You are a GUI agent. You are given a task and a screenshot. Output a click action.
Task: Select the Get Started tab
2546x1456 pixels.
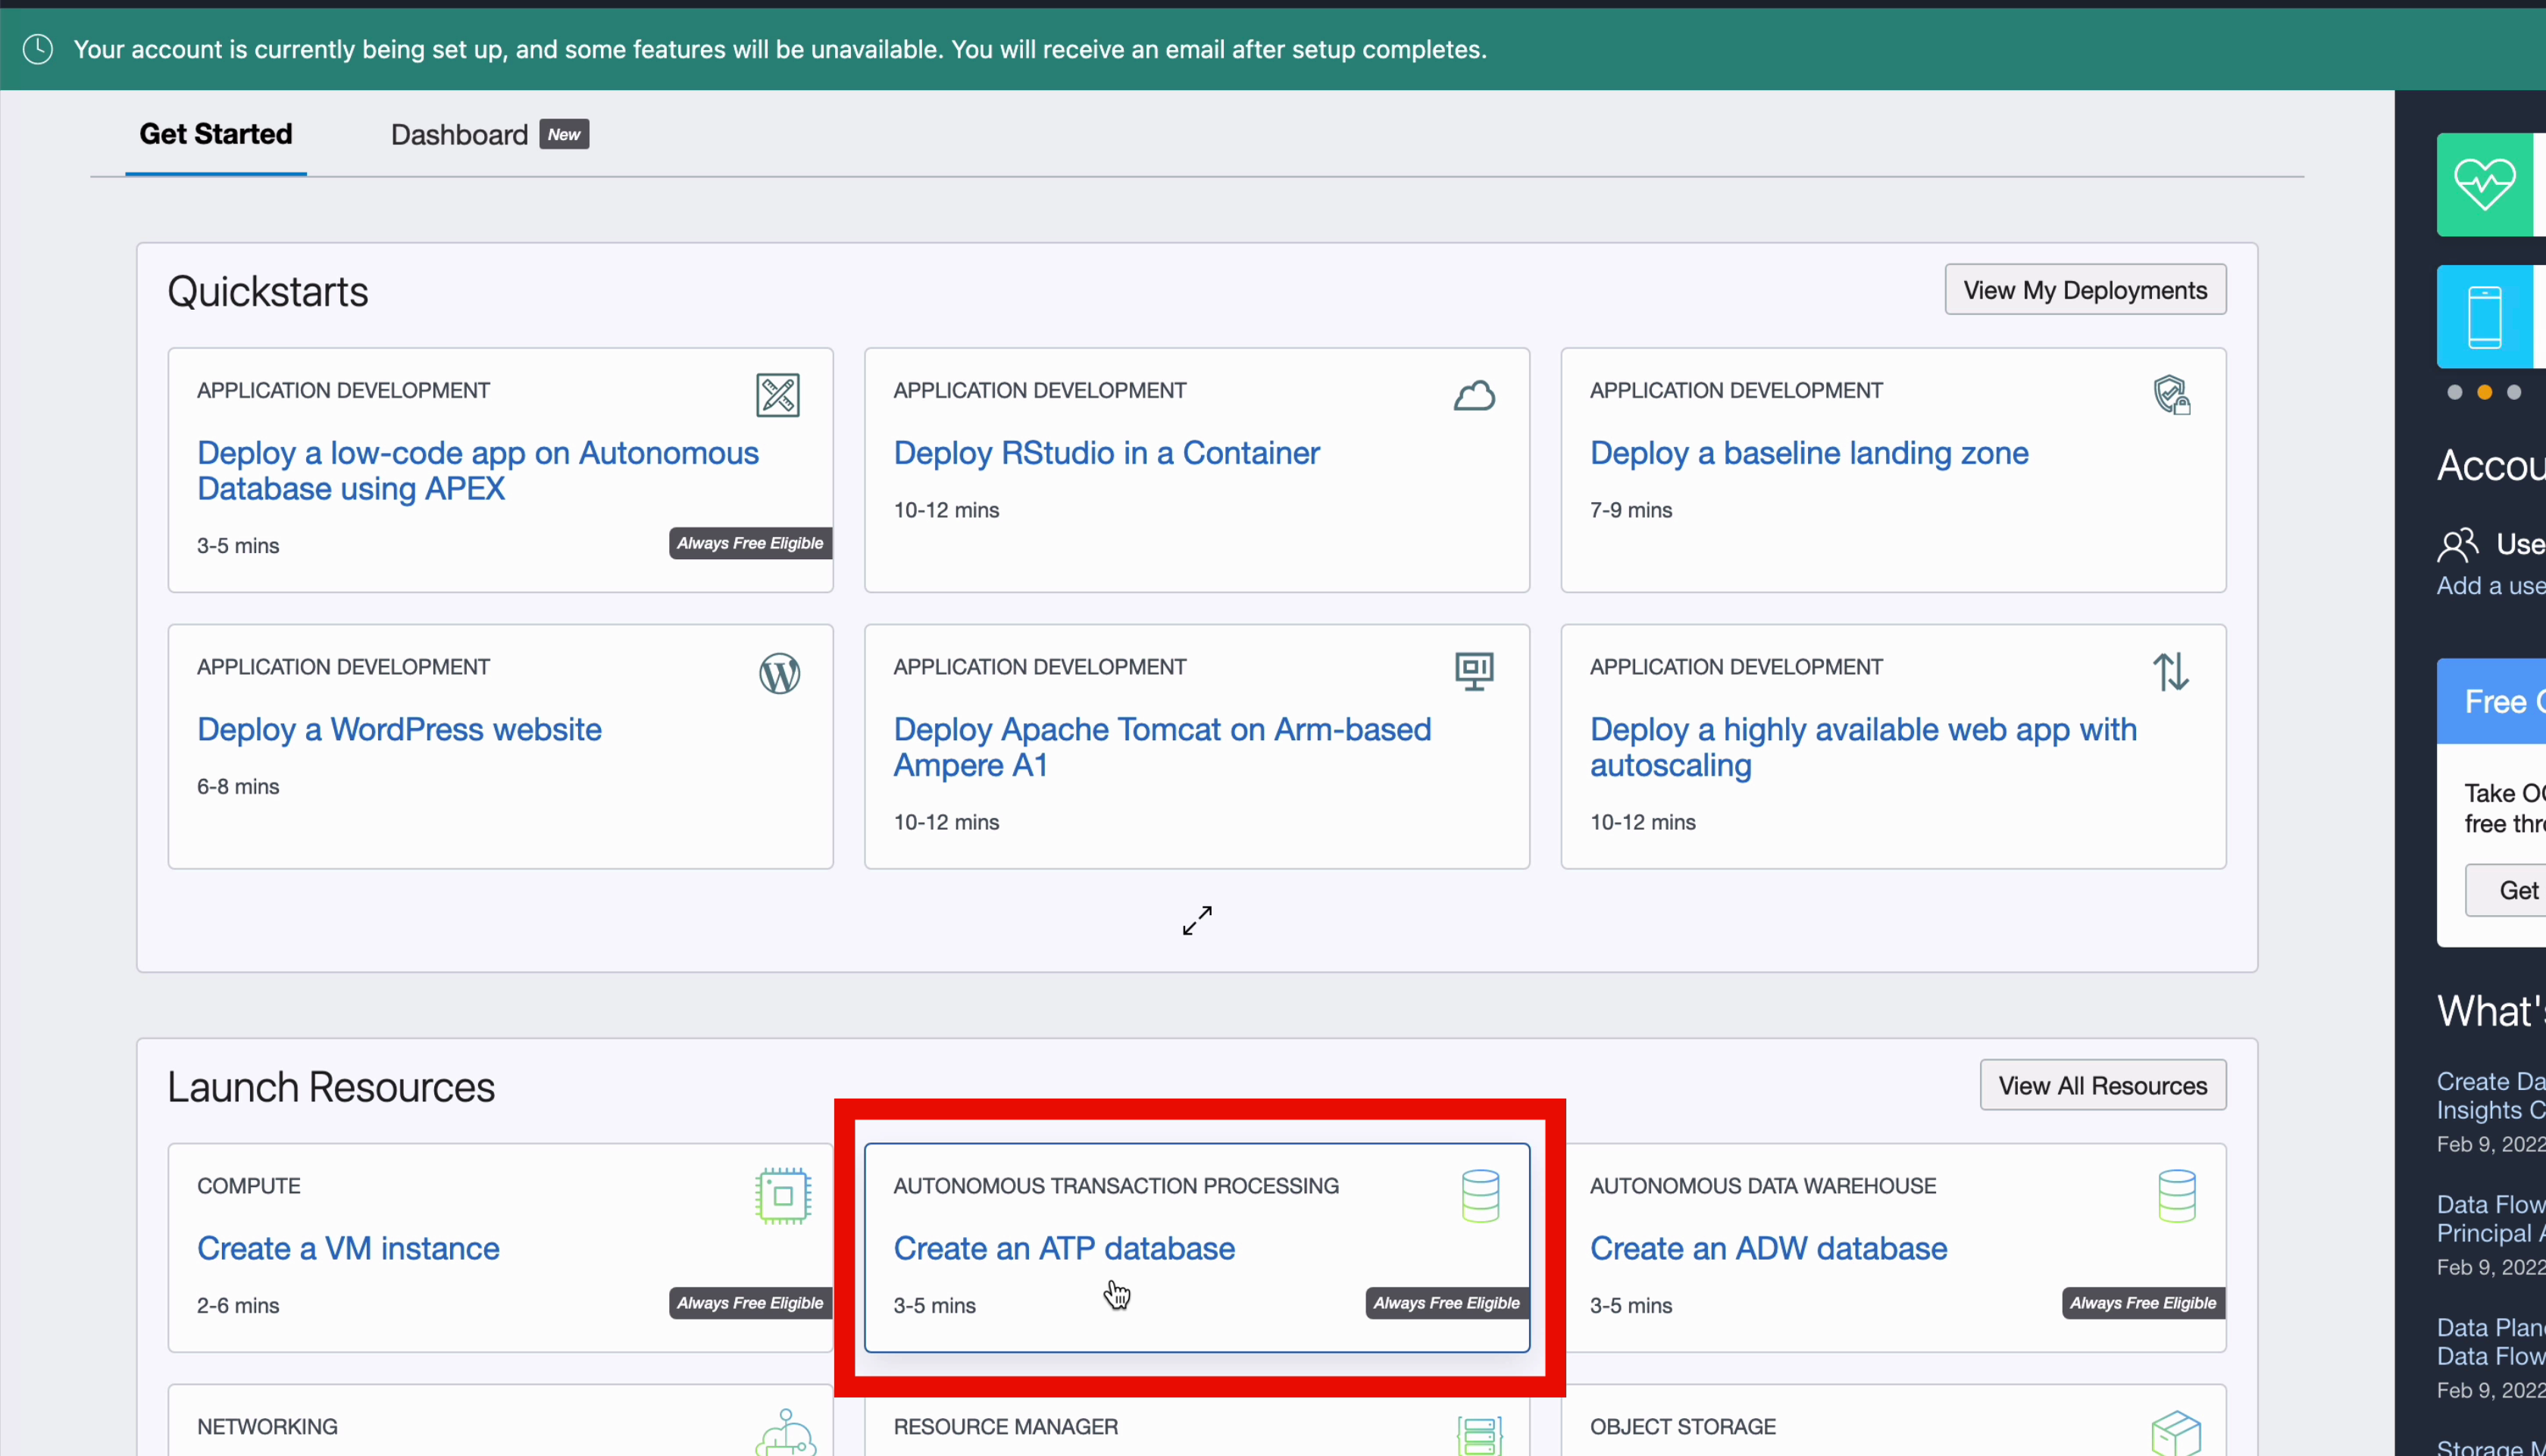pos(215,134)
